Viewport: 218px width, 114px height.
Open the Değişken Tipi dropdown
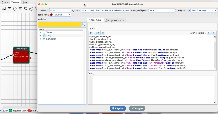click(x=204, y=10)
